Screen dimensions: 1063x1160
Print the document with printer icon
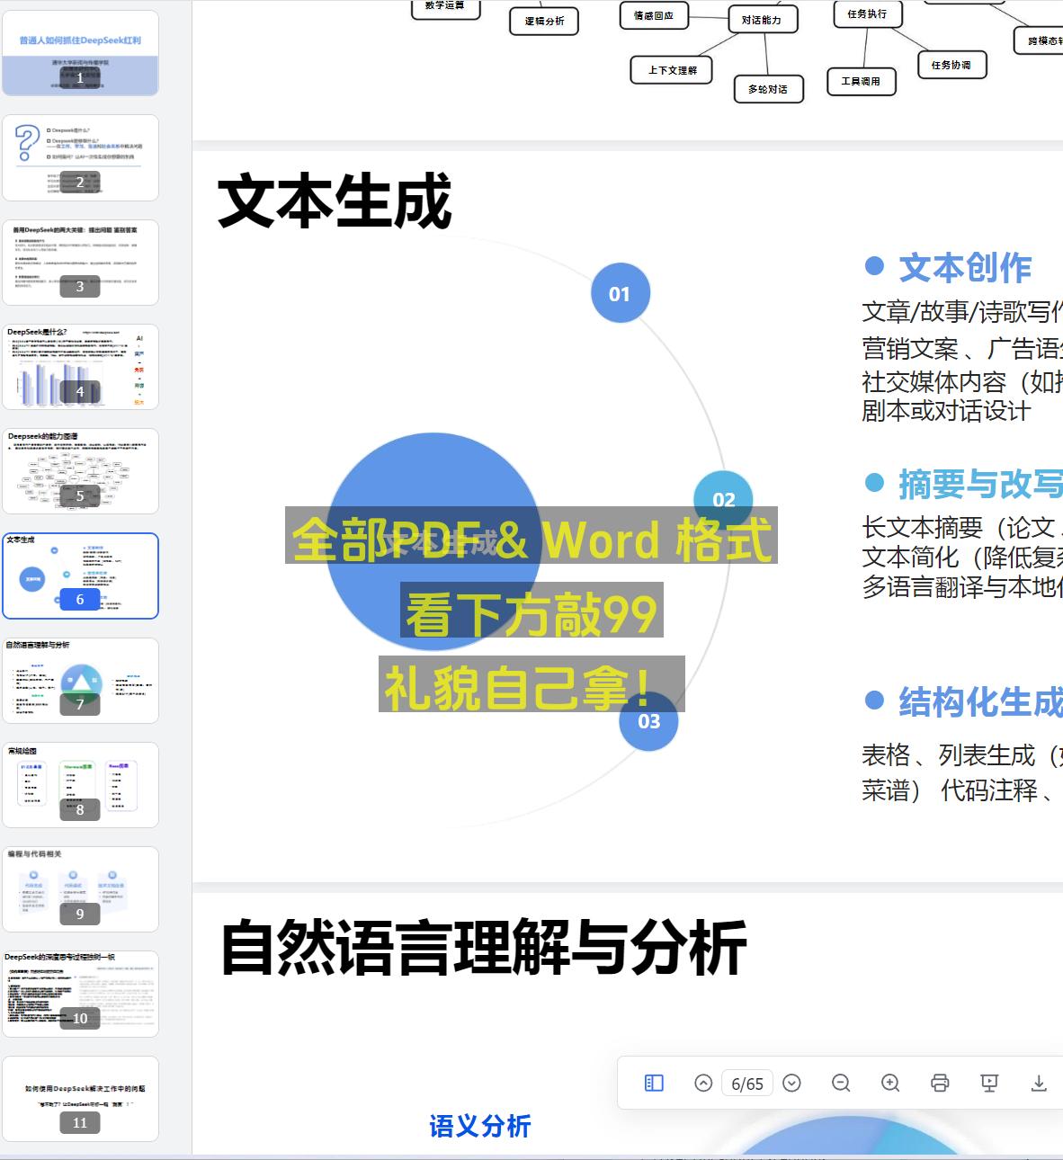pyautogui.click(x=940, y=1084)
